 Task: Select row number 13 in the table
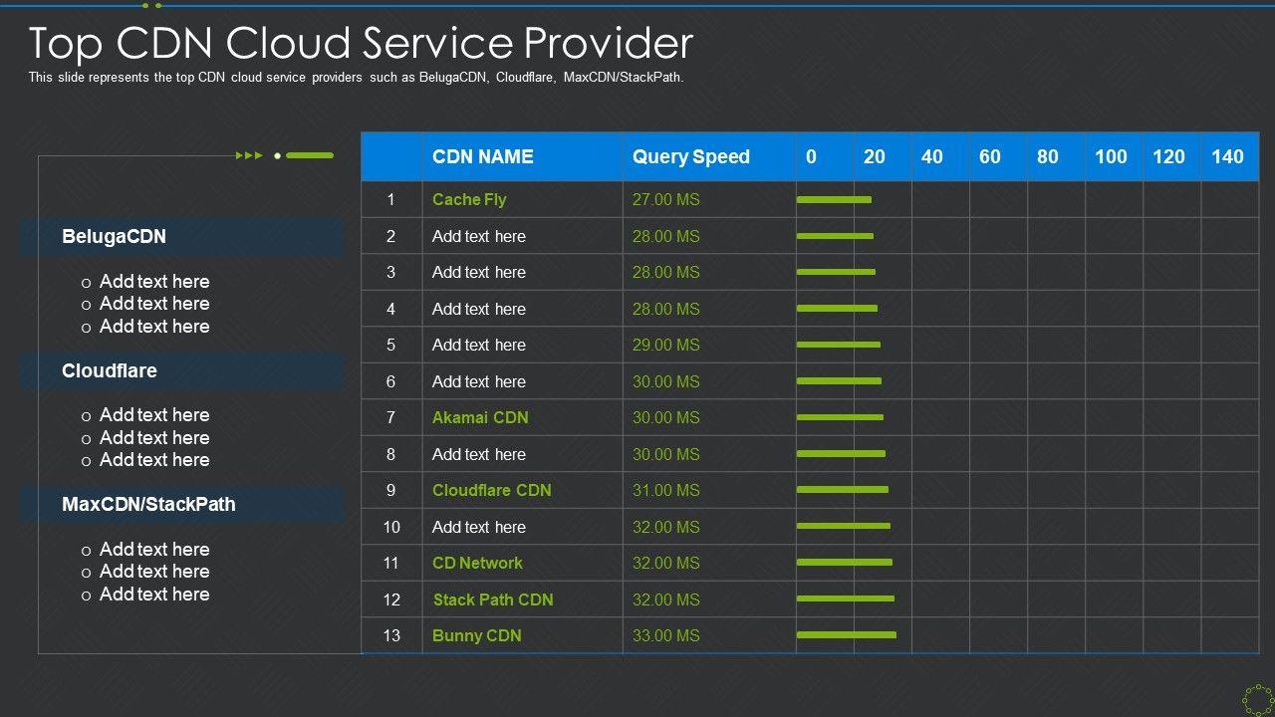click(x=391, y=635)
